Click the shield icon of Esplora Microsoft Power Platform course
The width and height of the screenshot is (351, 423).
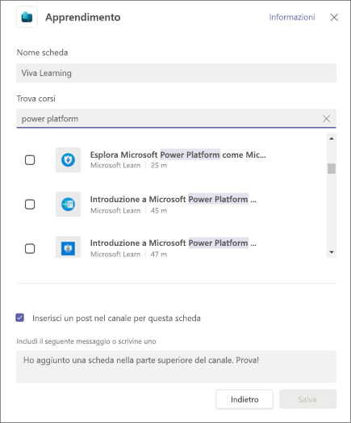68,160
